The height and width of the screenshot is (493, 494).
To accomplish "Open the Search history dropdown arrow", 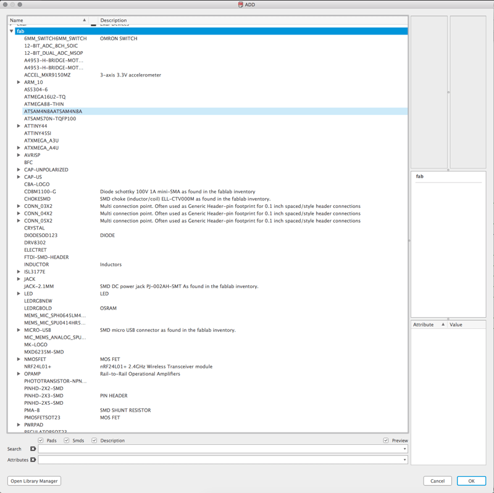I will 403,449.
